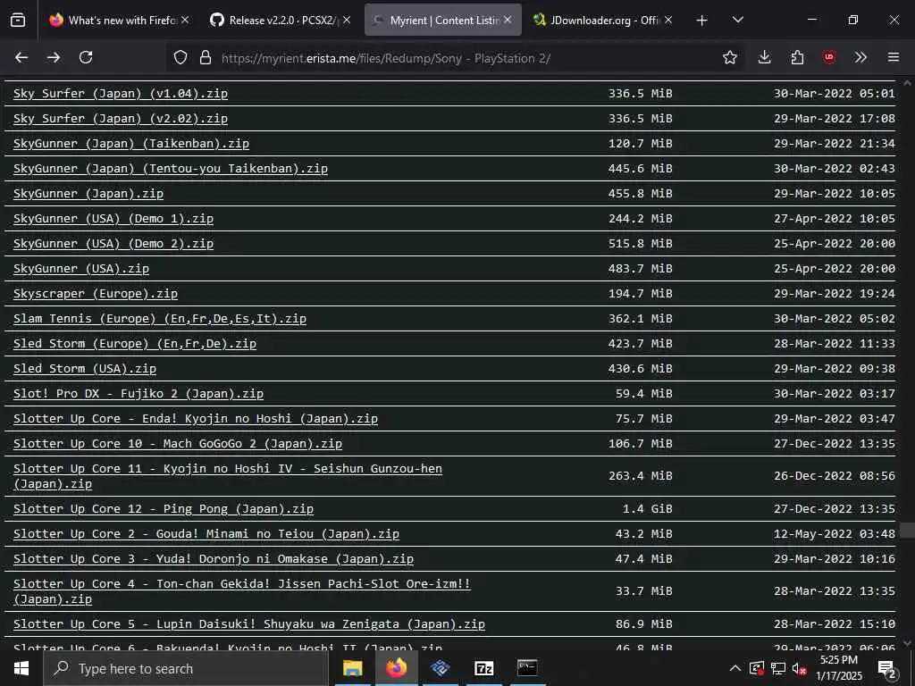Open Slotter Up Core 3 - Yuda! Doronjo link
Screen dimensions: 915x686
click(x=214, y=559)
